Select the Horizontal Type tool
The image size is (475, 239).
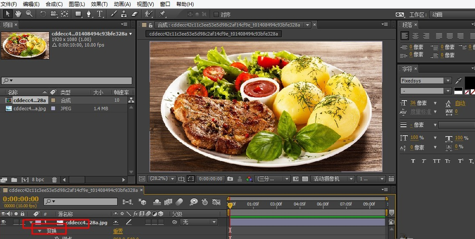[x=100, y=14]
